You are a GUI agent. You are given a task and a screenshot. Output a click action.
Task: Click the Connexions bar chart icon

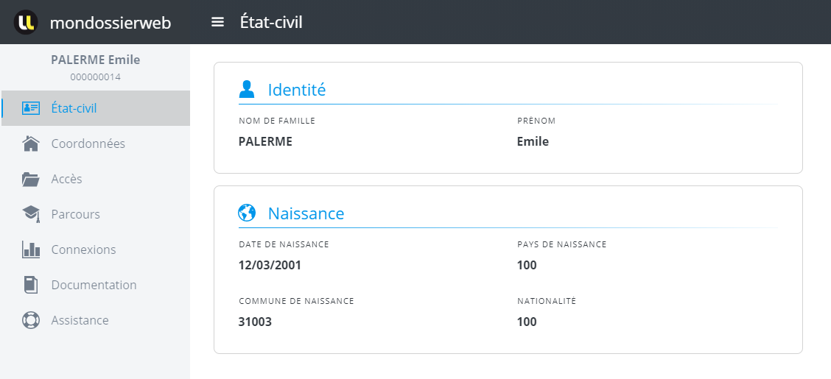point(31,249)
